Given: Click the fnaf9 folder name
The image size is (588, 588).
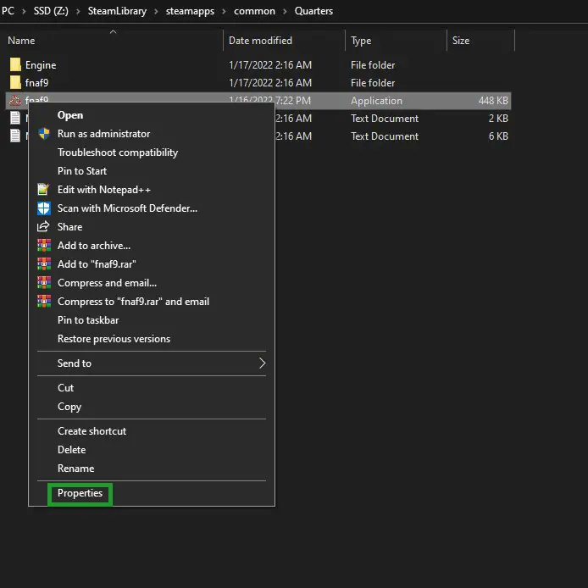Looking at the screenshot, I should [36, 83].
